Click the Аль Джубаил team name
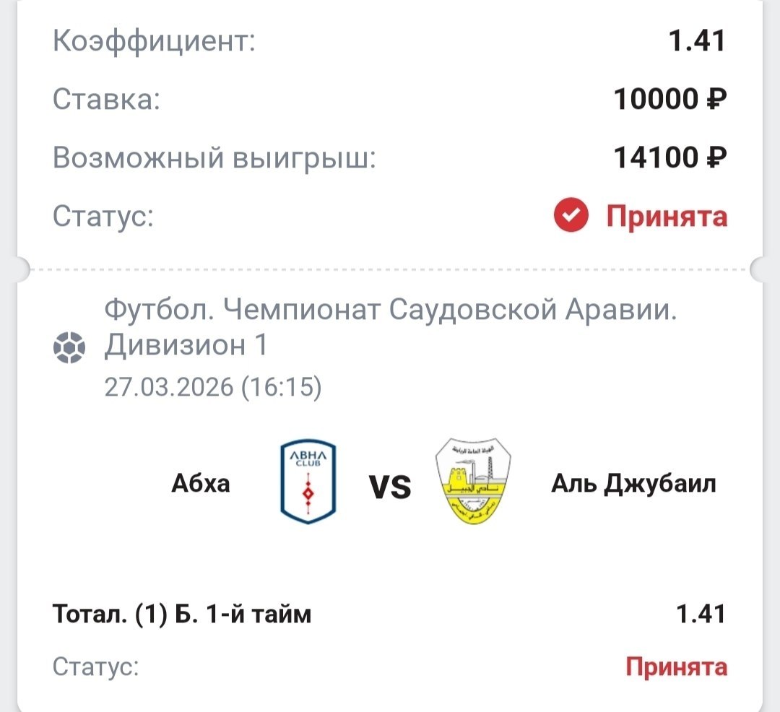780x712 pixels. [633, 483]
